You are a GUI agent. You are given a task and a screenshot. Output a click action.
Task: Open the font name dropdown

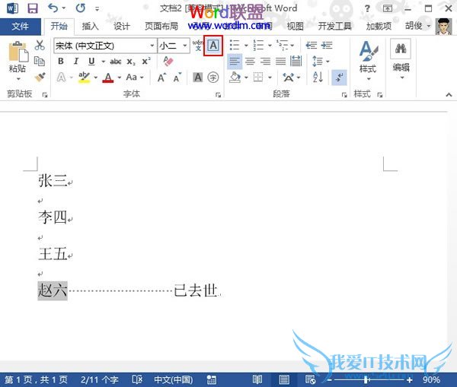pyautogui.click(x=152, y=46)
